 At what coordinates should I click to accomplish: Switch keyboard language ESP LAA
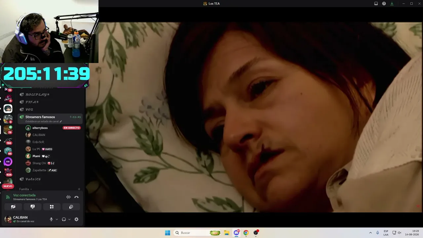[386, 233]
